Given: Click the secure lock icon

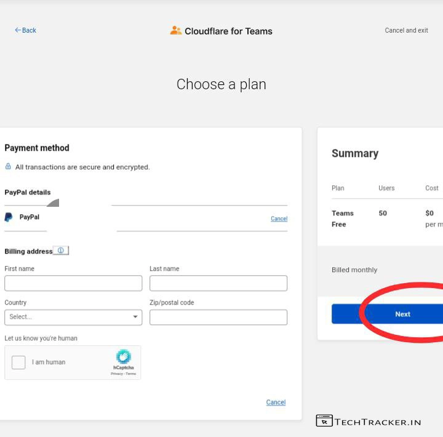Looking at the screenshot, I should coord(8,167).
